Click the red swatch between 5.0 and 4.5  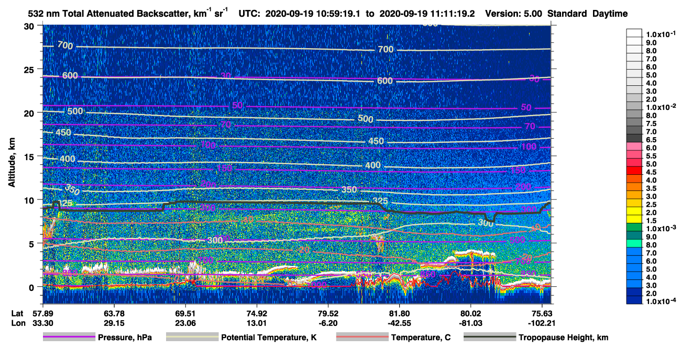click(634, 170)
